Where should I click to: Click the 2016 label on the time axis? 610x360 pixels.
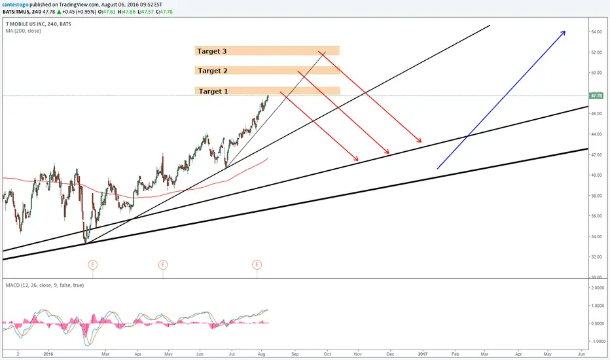click(48, 354)
